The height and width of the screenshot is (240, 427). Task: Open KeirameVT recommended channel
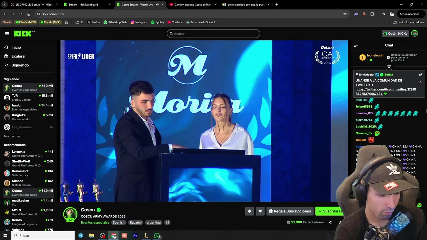tap(28, 173)
